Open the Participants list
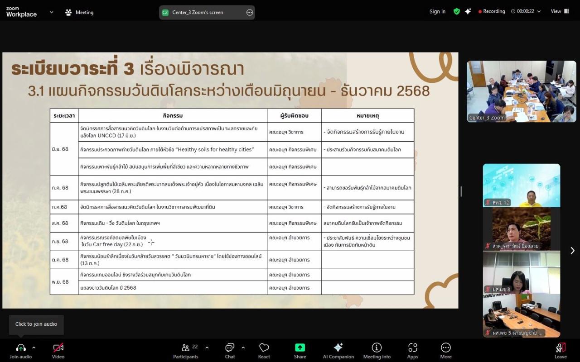This screenshot has width=580, height=362. click(x=185, y=348)
